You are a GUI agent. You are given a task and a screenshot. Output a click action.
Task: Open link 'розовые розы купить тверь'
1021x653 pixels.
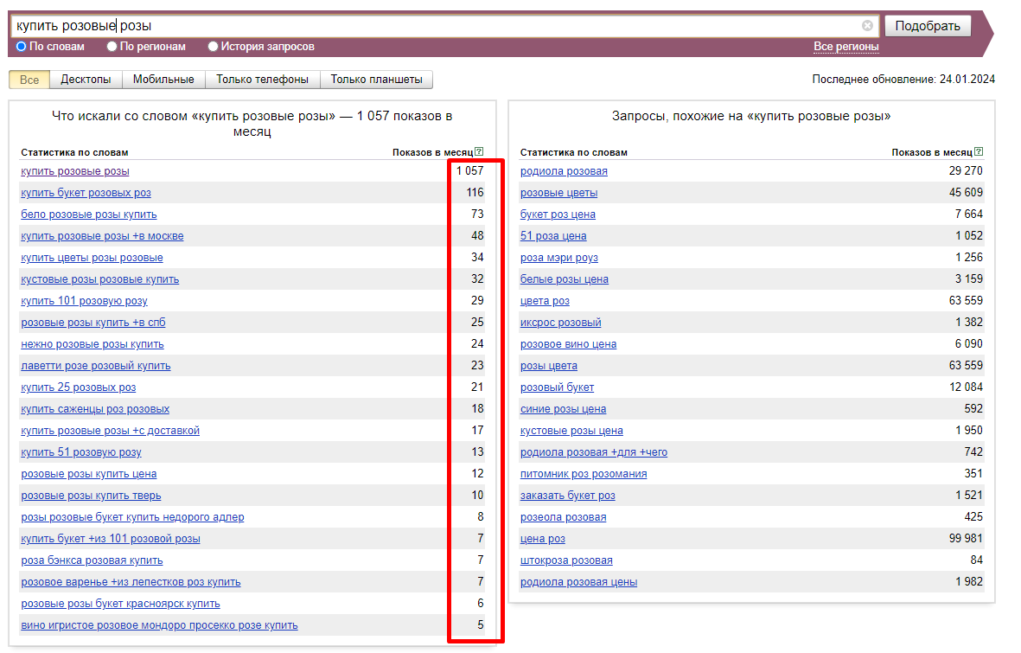pos(91,496)
